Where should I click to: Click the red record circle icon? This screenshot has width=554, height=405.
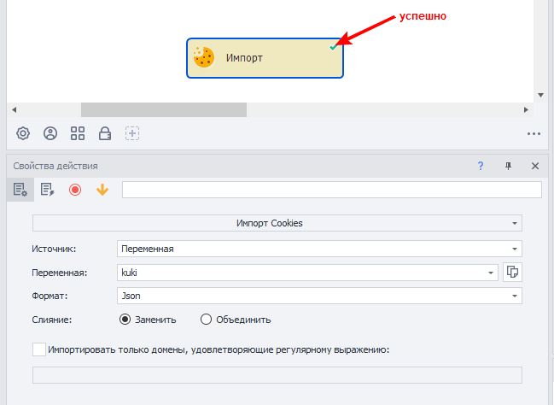[75, 190]
